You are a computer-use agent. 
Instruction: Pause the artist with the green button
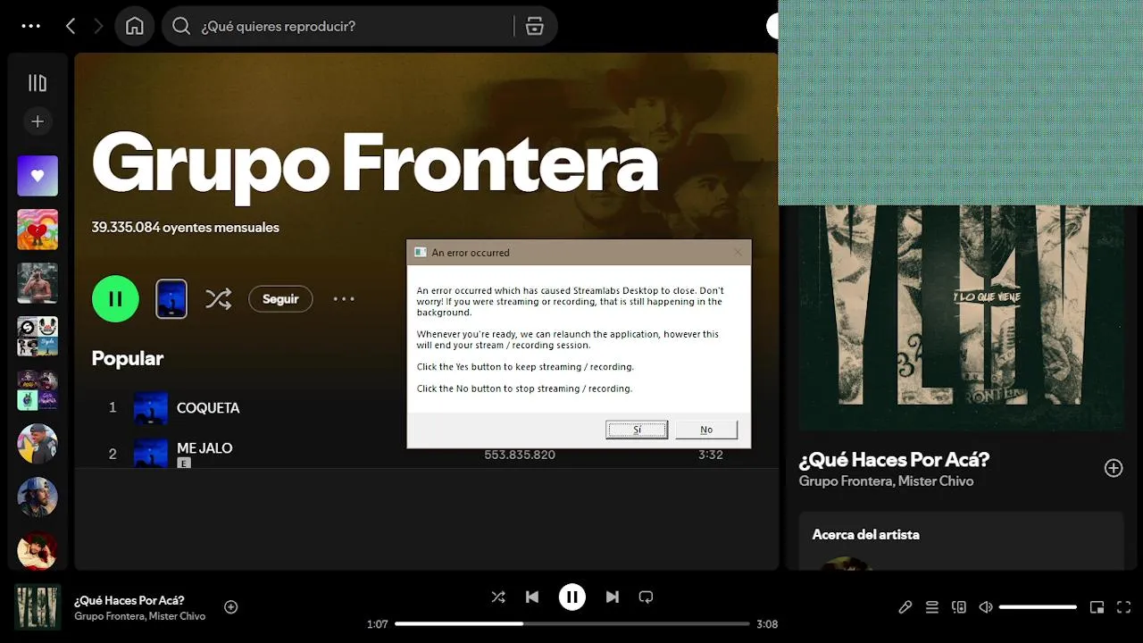pos(115,299)
